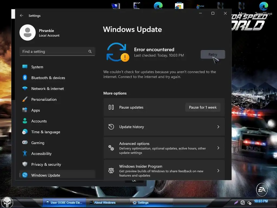Focus the Find a setting field
Screen dimensions: 277x208
(57, 51)
